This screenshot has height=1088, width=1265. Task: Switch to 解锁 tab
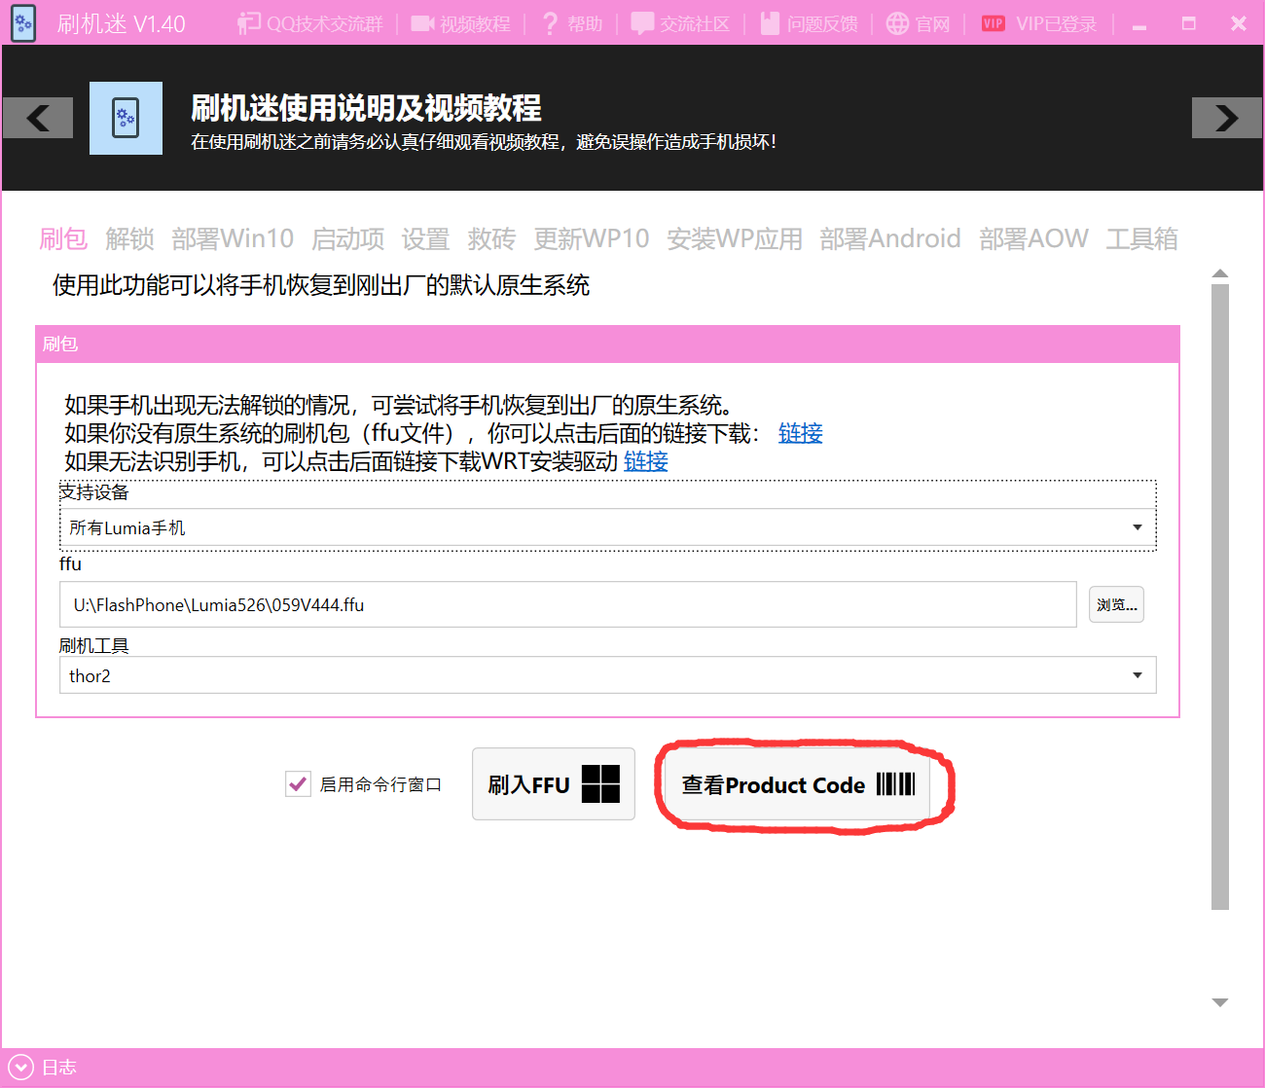pyautogui.click(x=129, y=238)
